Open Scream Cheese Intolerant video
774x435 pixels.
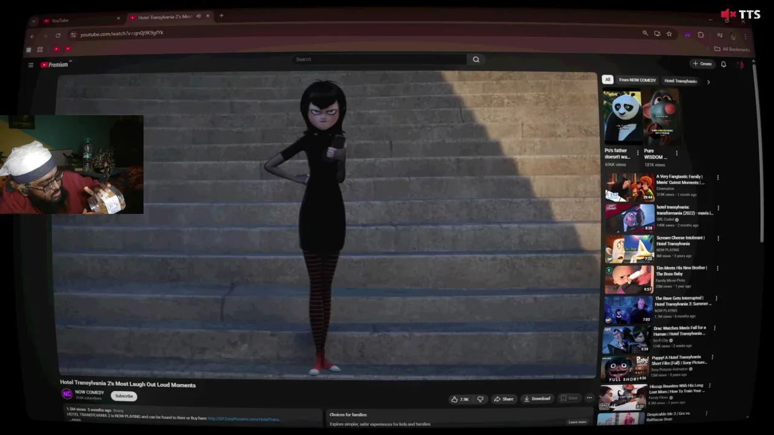[629, 248]
